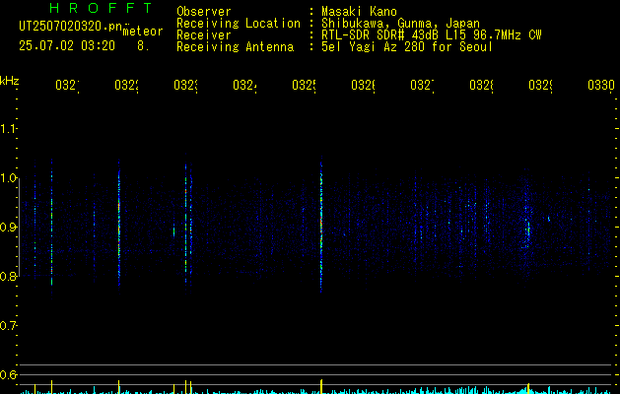Click the 0.8 kHz frequency axis label
Screen dimensions: 620x394
pyautogui.click(x=8, y=276)
